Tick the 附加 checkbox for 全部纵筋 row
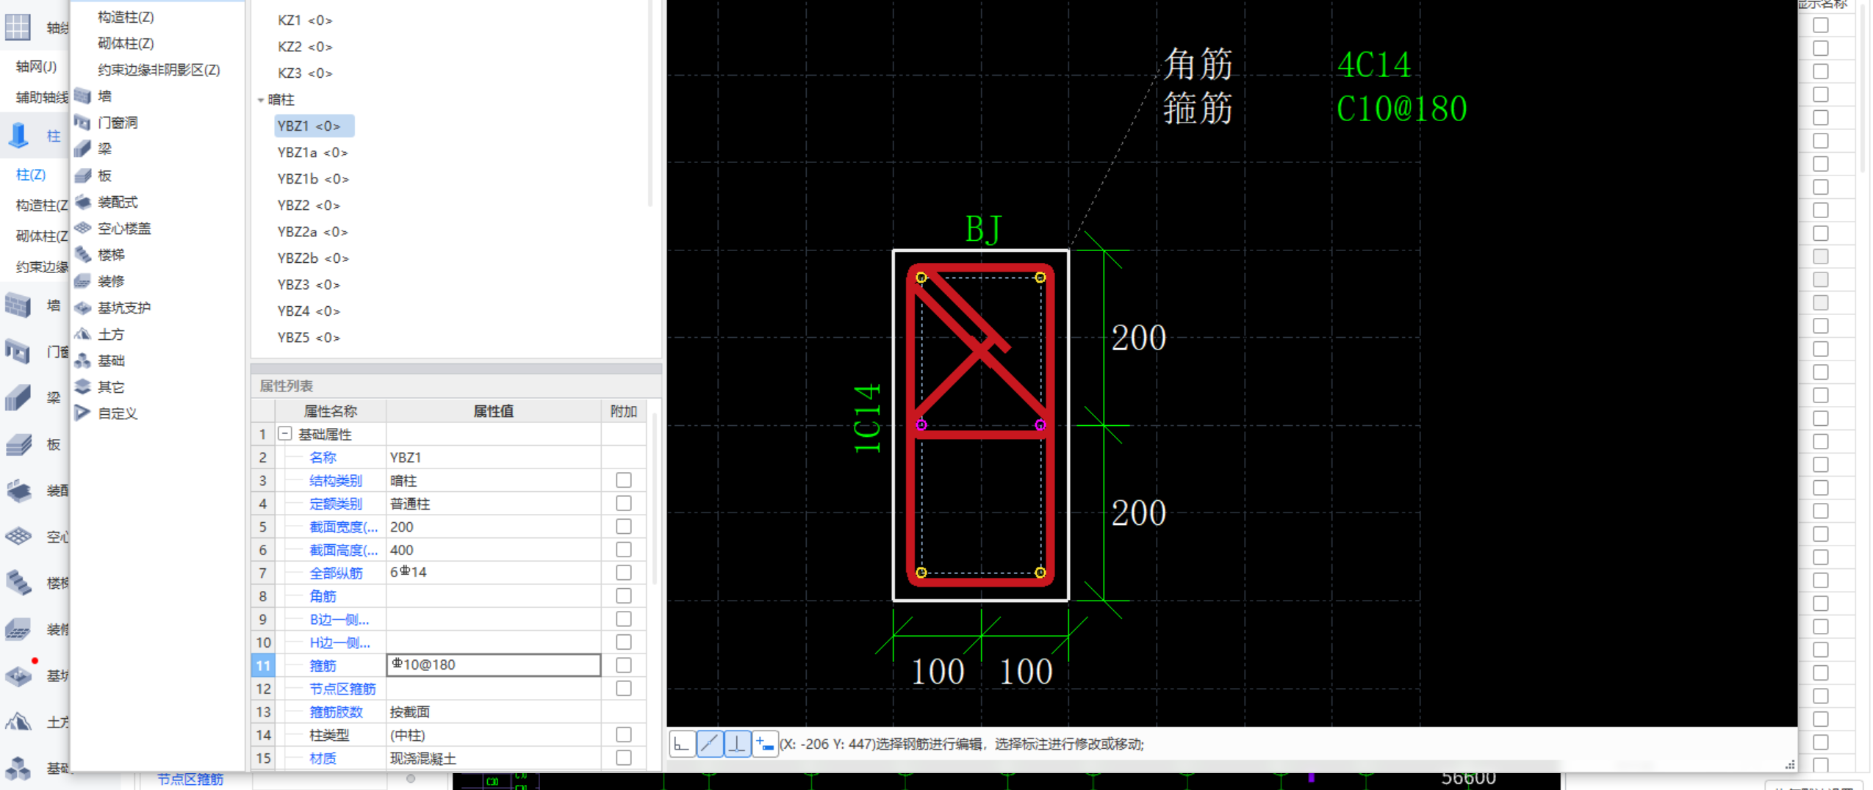 coord(624,573)
